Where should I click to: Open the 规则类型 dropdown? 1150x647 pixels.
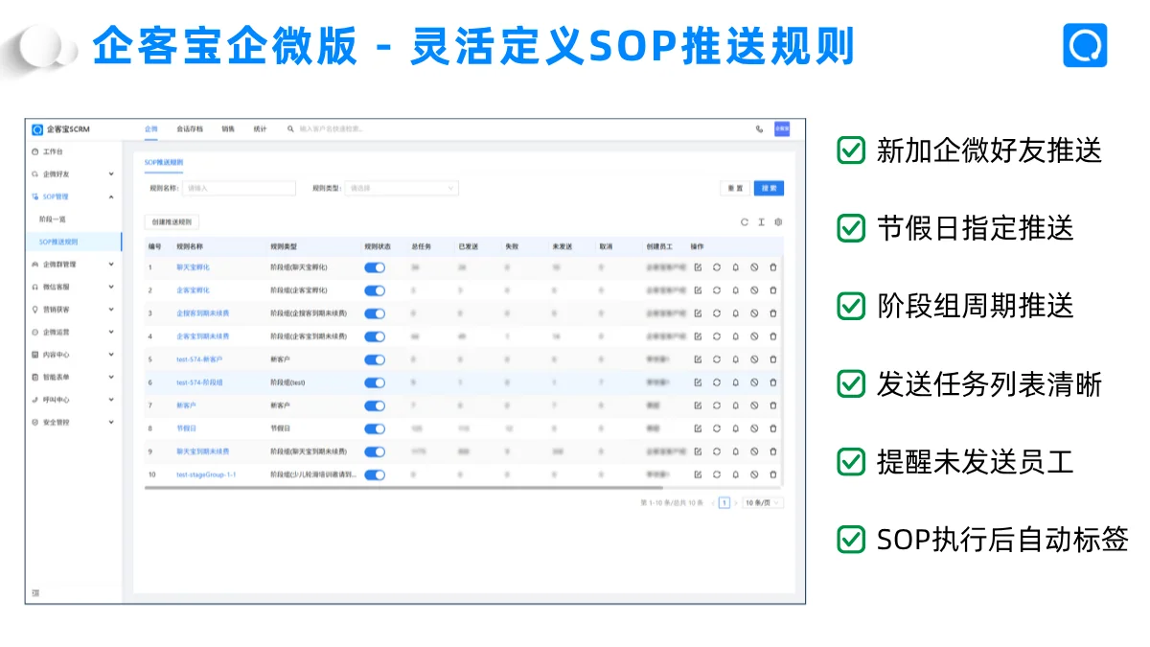pos(402,188)
